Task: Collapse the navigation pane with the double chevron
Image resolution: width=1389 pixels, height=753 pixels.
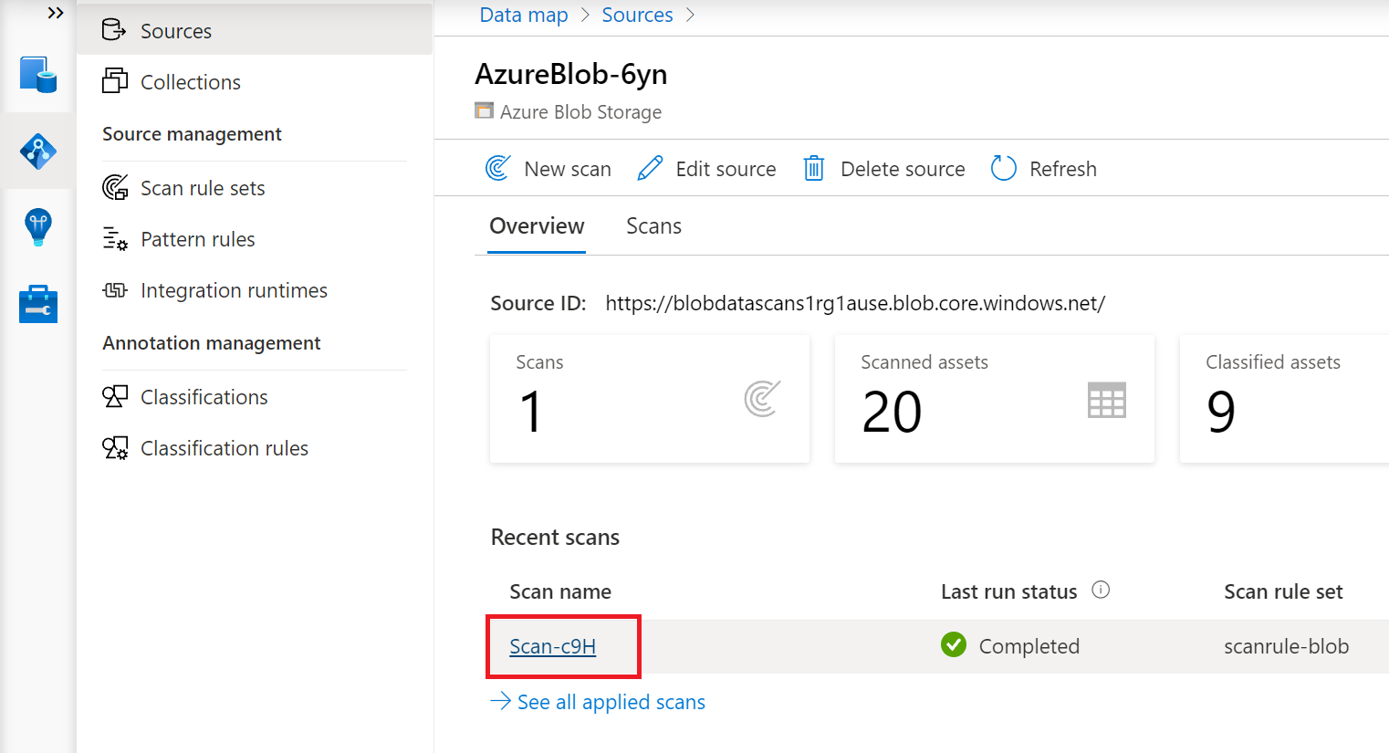Action: (57, 13)
